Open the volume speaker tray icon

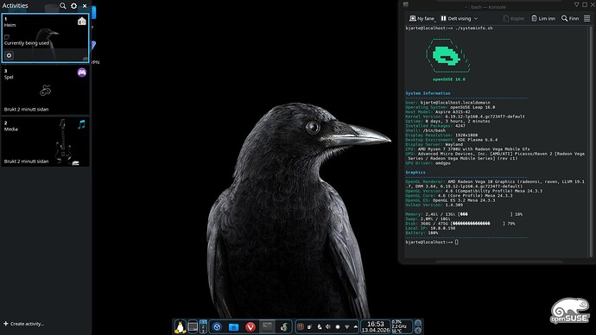coord(328,326)
